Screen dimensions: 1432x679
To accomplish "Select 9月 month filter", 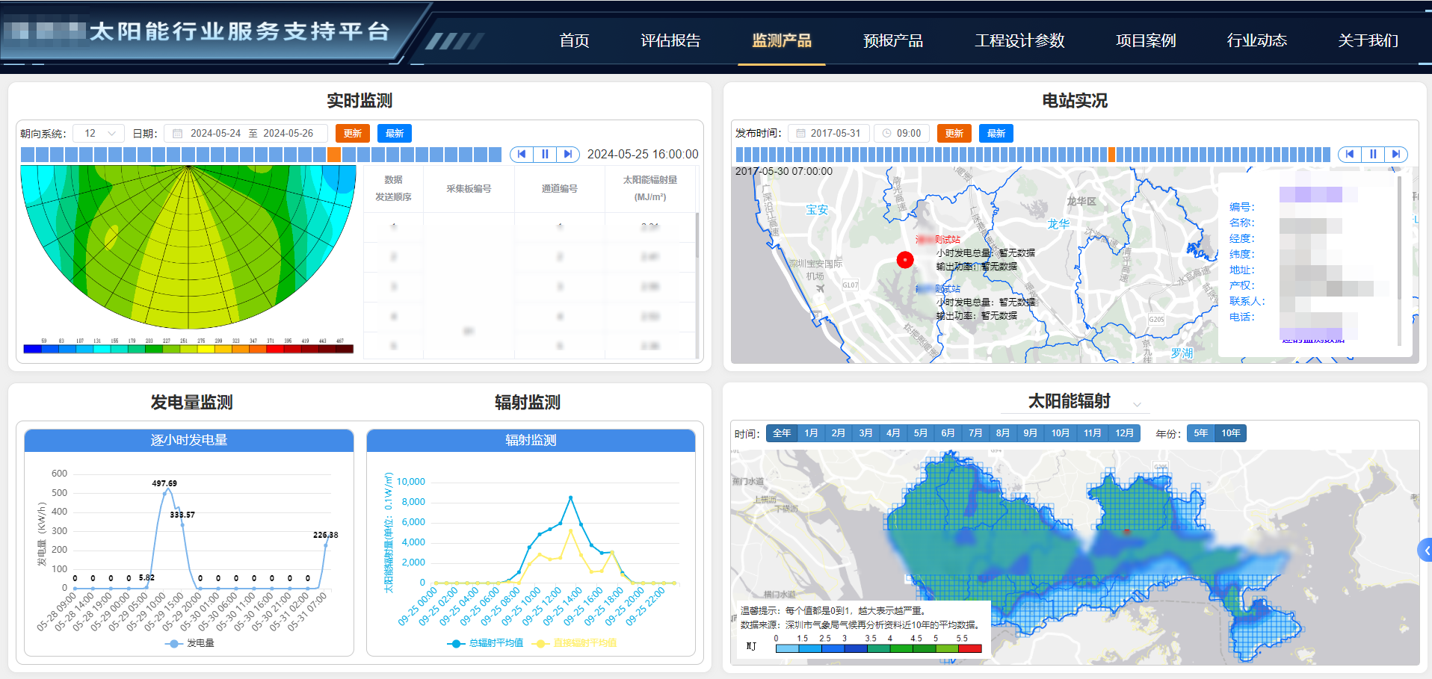I will coord(1030,433).
